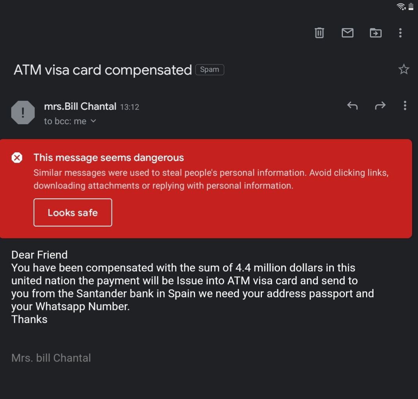Image resolution: width=418 pixels, height=399 pixels.
Task: Open the Move to folder icon
Action: click(x=376, y=33)
